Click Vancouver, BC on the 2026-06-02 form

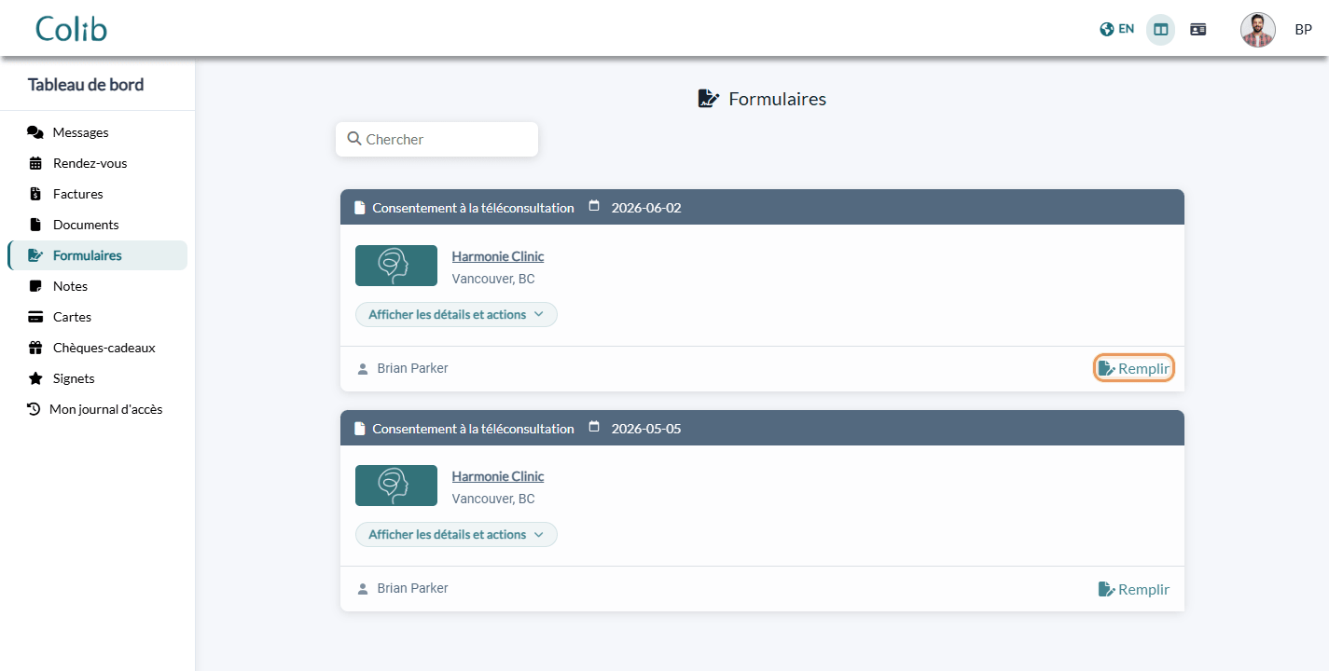(x=493, y=279)
